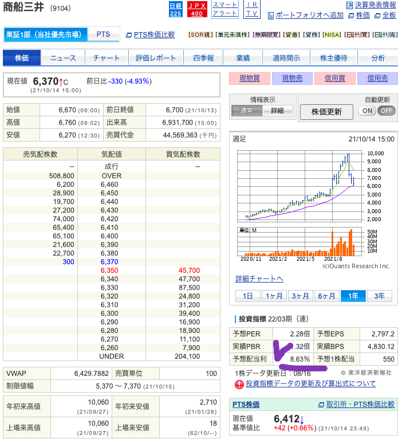Switch to the ニュース tab
402x443 pixels.
point(63,58)
